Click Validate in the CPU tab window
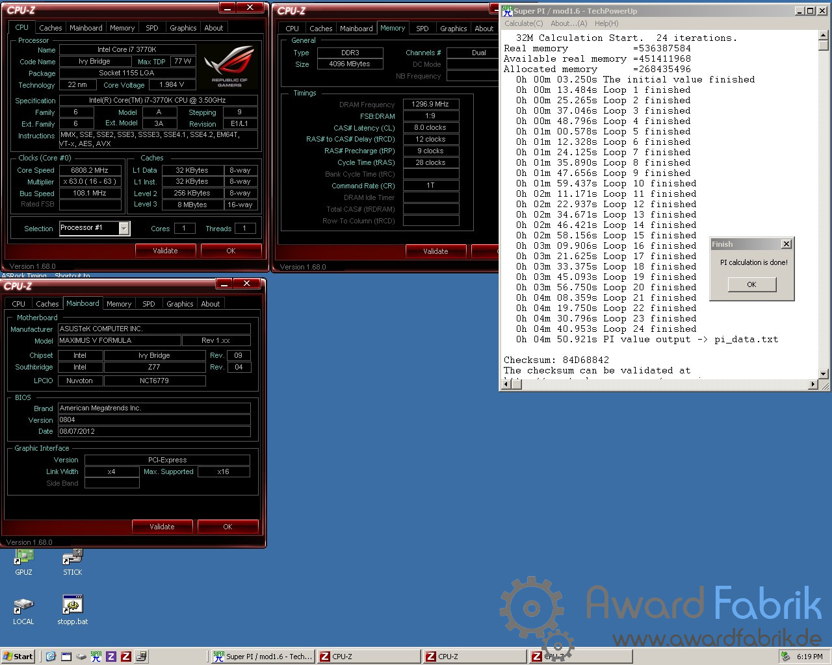Screen dimensions: 832x665 pos(165,251)
